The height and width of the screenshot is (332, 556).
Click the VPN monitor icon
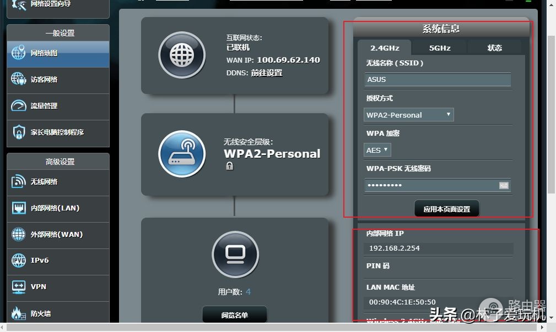point(18,287)
